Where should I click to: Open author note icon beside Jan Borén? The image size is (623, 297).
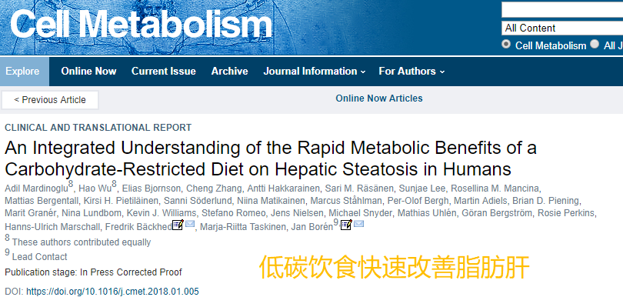346,225
